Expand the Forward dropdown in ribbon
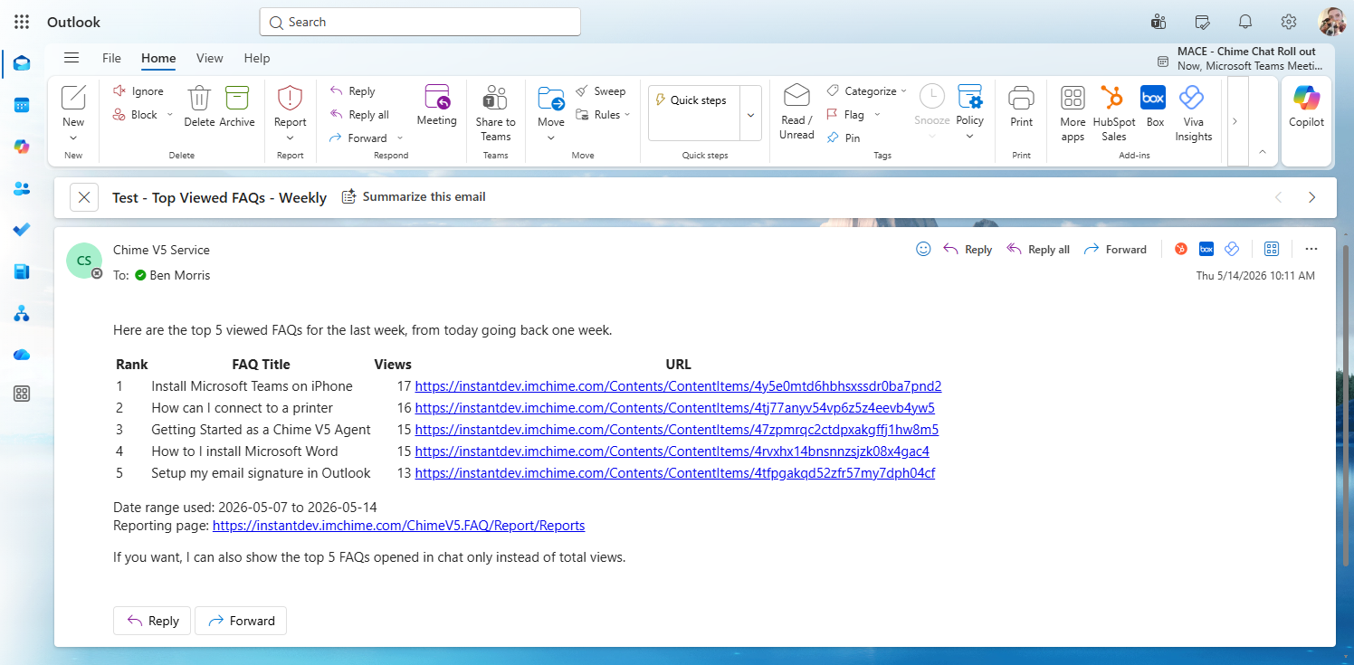 click(x=400, y=138)
